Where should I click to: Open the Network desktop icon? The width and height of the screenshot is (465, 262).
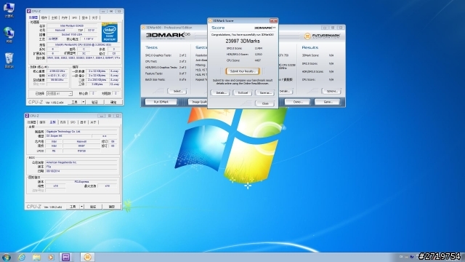point(9,35)
